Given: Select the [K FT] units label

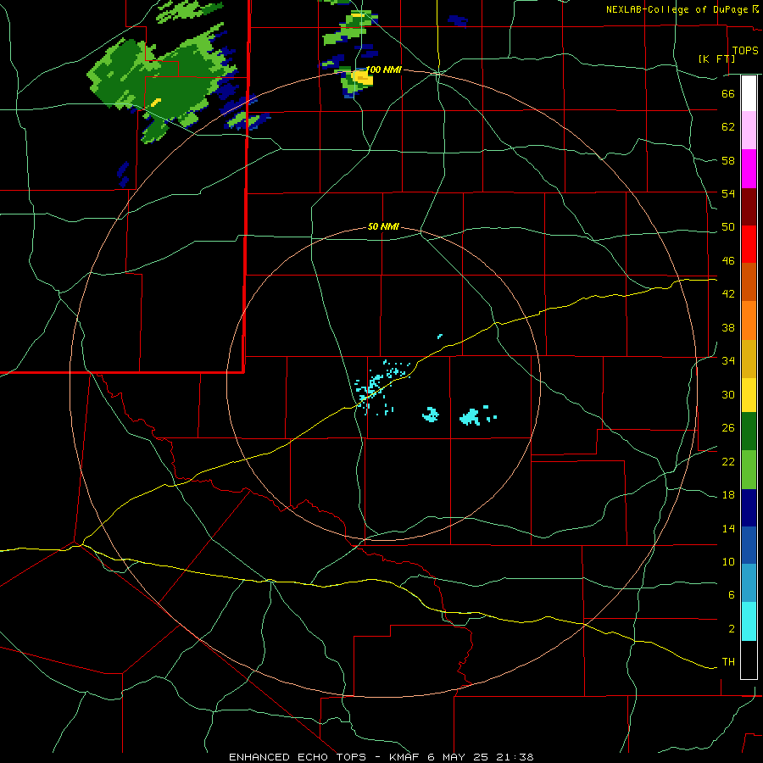Looking at the screenshot, I should coord(716,58).
